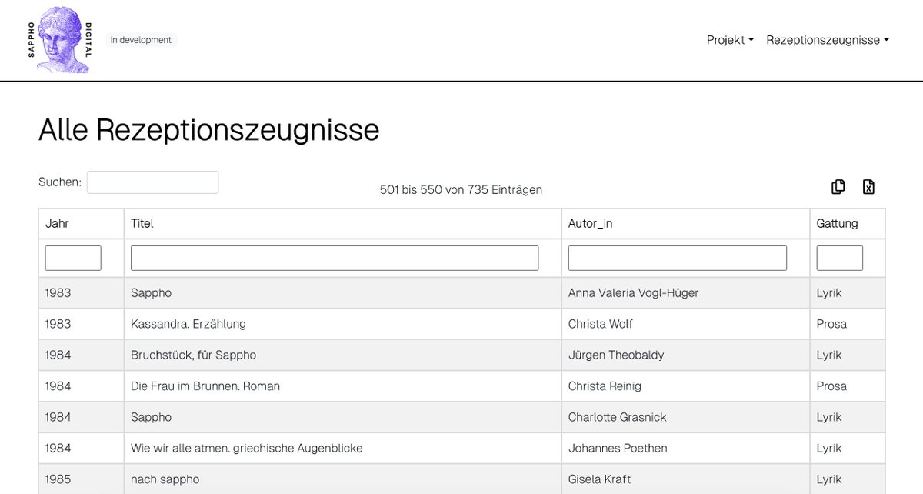The height and width of the screenshot is (494, 923).
Task: Open the Projekt dropdown menu
Action: [725, 39]
